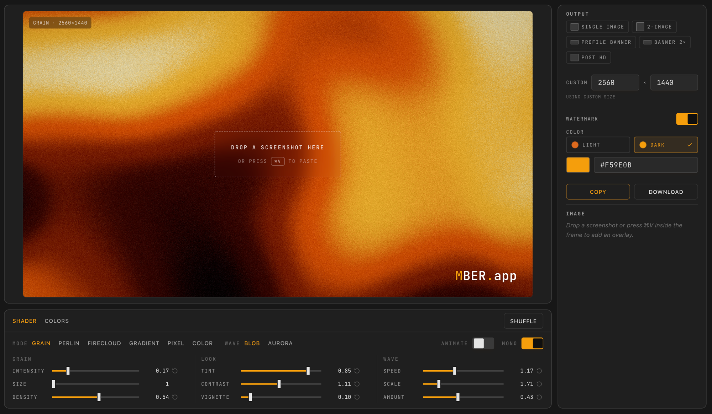
Task: Reset the Contrast slider value
Action: coord(357,384)
